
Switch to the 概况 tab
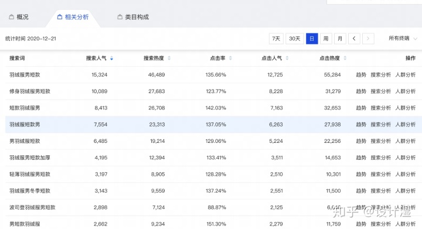(19, 17)
